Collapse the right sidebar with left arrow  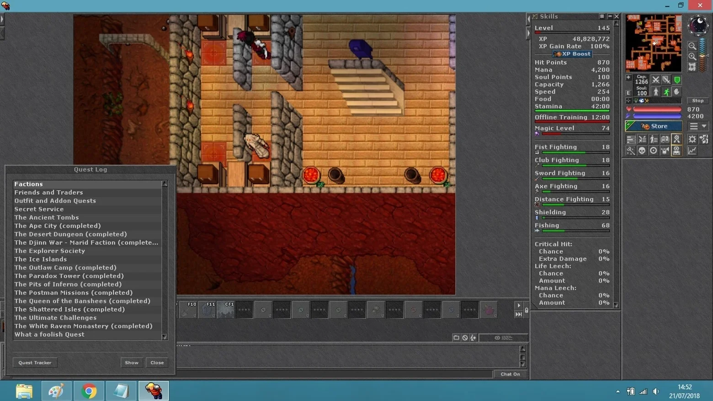528,19
